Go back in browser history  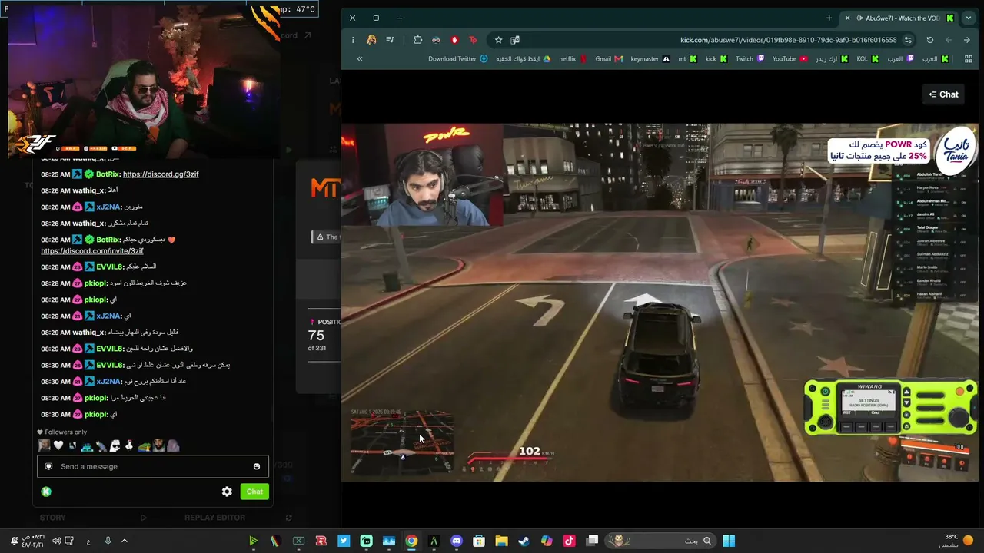pyautogui.click(x=967, y=40)
